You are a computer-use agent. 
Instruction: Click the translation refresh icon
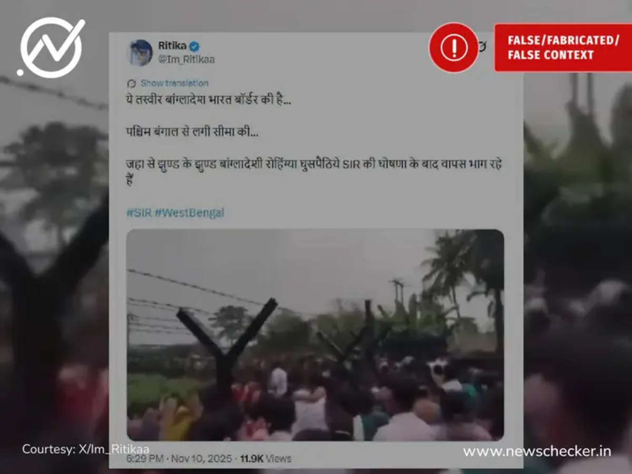point(132,83)
